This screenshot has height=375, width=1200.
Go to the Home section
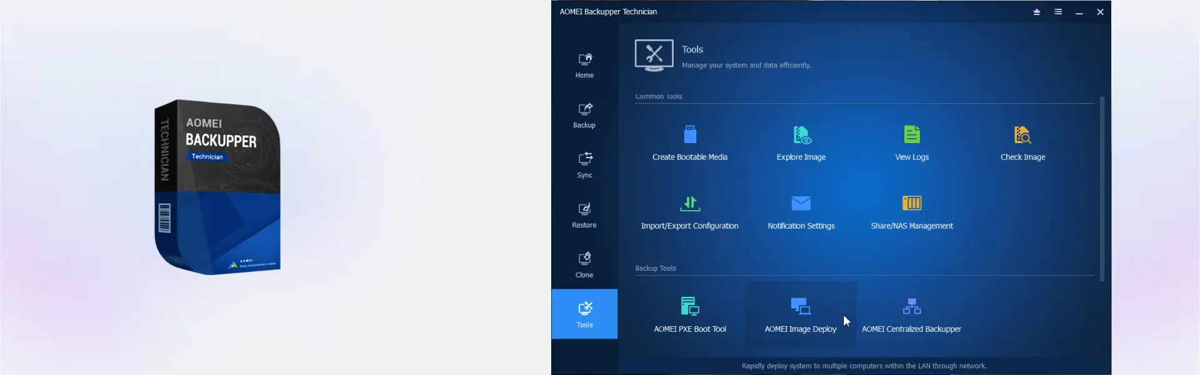click(x=584, y=65)
